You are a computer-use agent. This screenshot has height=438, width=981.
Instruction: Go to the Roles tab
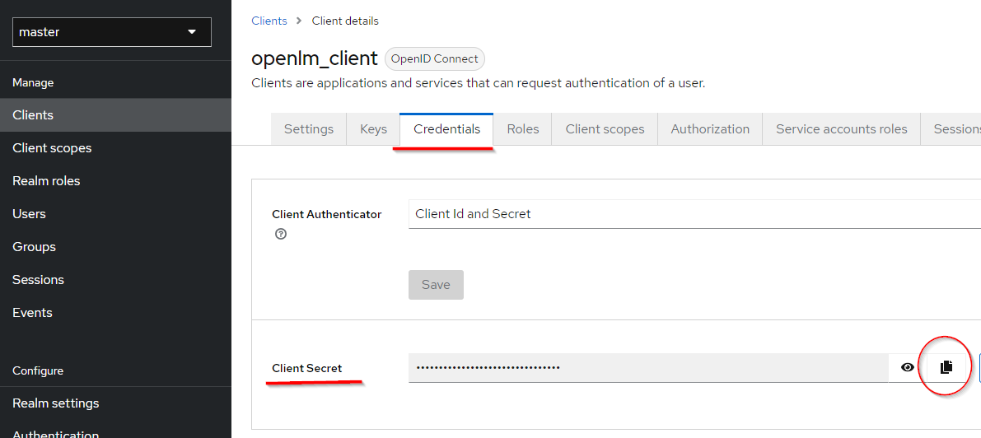(x=522, y=129)
